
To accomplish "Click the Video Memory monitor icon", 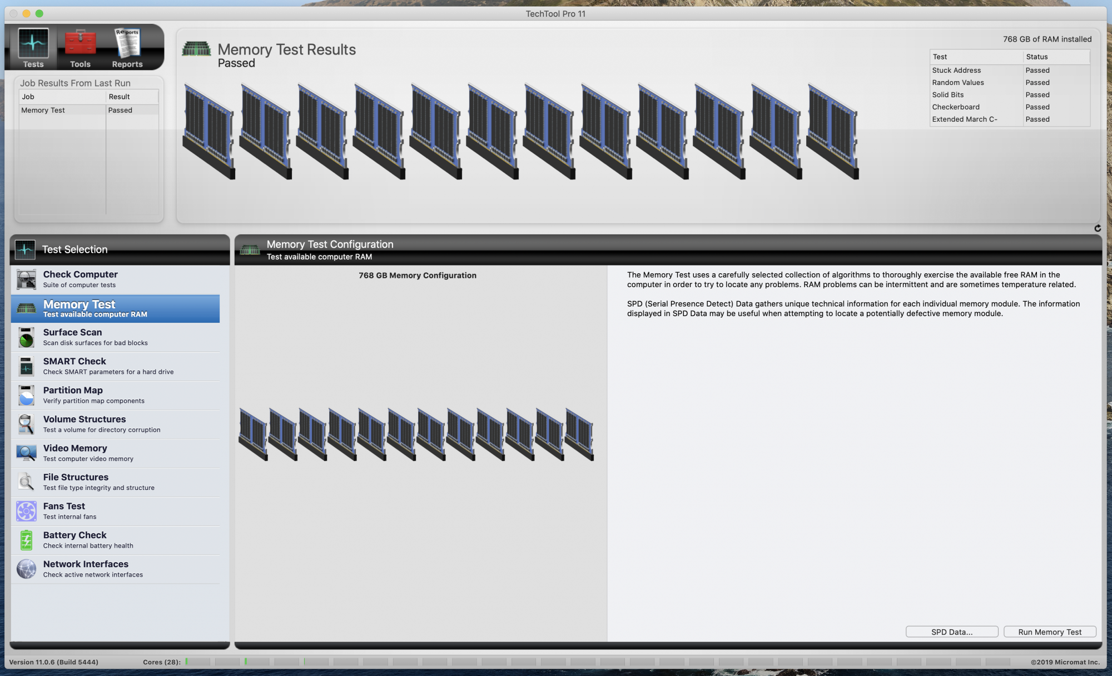I will tap(26, 453).
